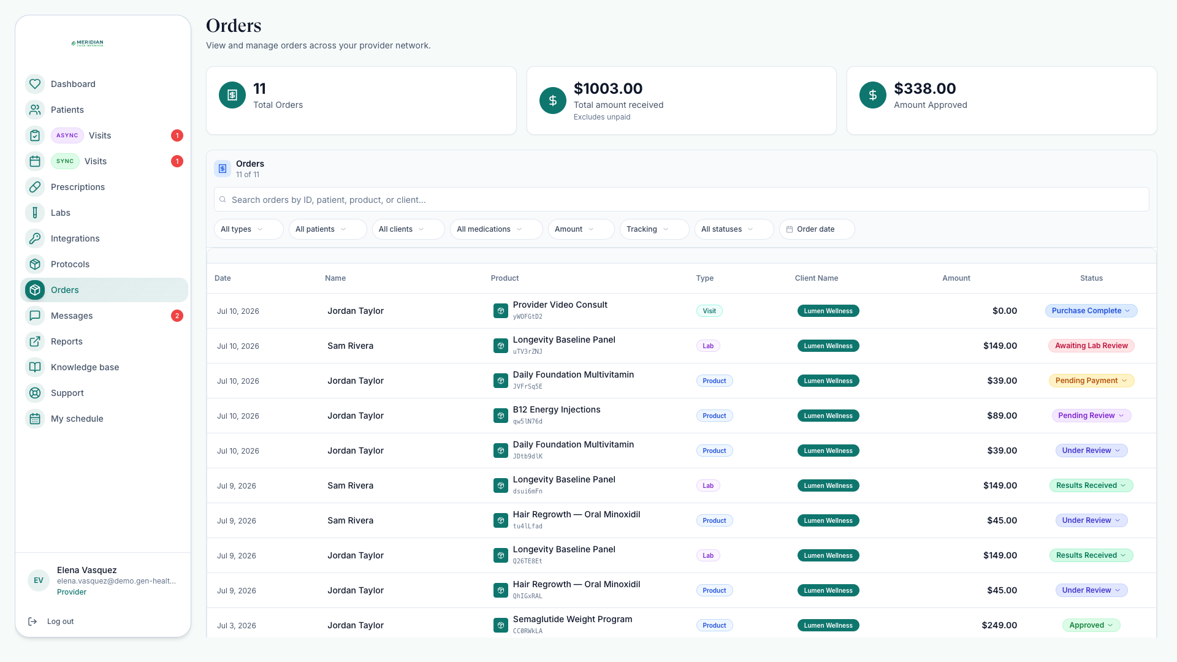Open the Under Review status for B12 row's neighbor JDtb9dlK
Image resolution: width=1177 pixels, height=662 pixels.
[x=1091, y=451]
